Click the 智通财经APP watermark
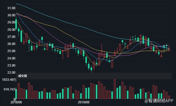The width and height of the screenshot is (176, 106). 158,101
